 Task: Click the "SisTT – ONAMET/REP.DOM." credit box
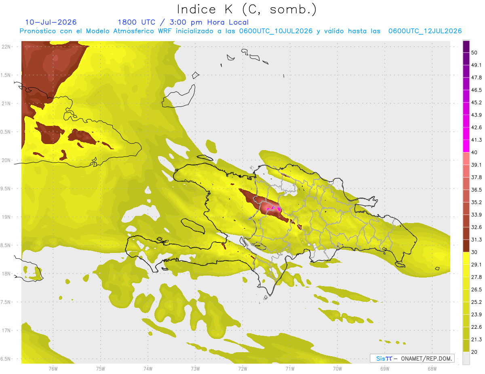tap(412, 358)
